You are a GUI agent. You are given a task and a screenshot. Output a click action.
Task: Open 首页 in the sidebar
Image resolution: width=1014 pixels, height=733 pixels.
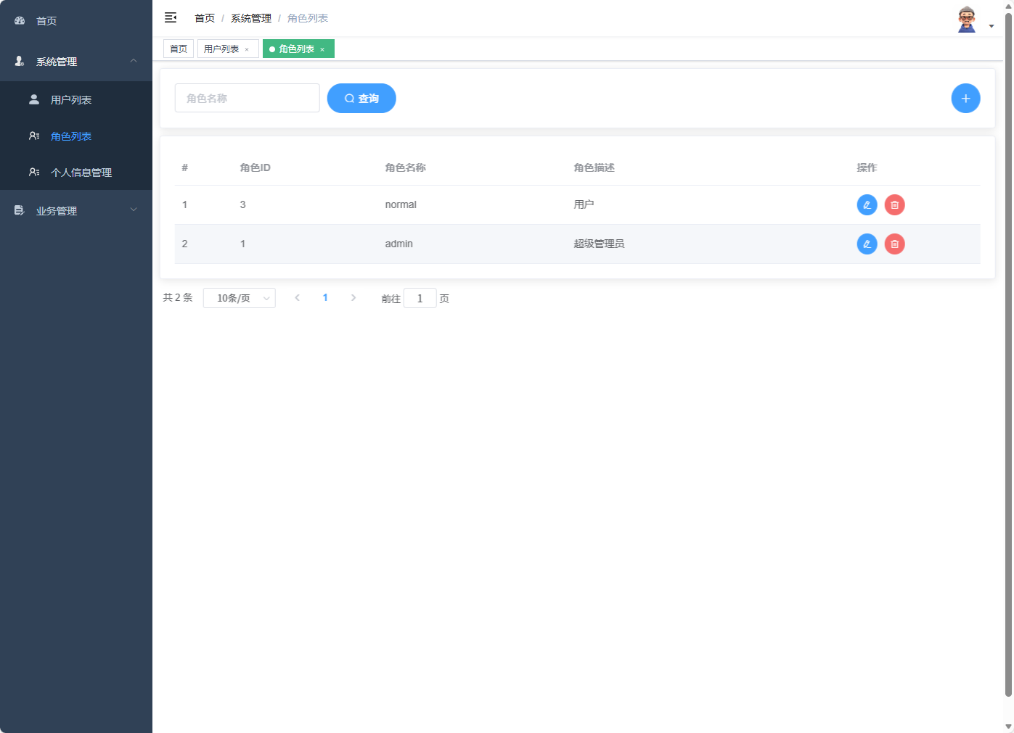pyautogui.click(x=76, y=20)
